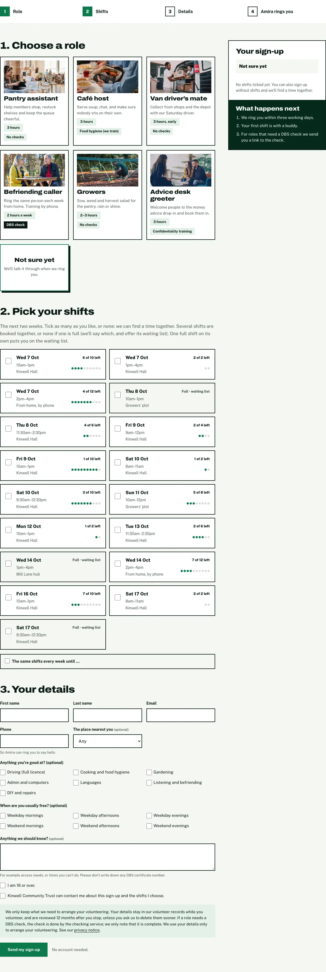The width and height of the screenshot is (326, 972).
Task: Focus the Phone field
Action: (x=34, y=741)
